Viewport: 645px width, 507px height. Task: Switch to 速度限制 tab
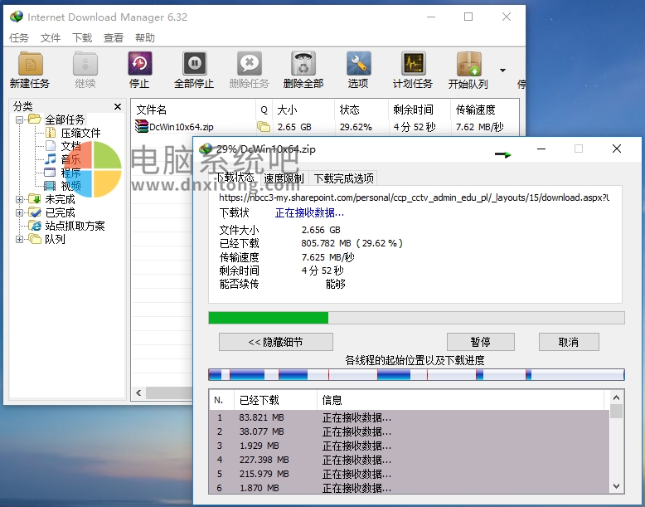(x=284, y=178)
